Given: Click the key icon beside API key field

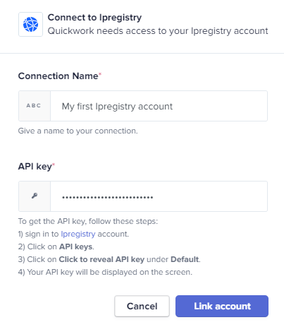Looking at the screenshot, I should pyautogui.click(x=35, y=196).
